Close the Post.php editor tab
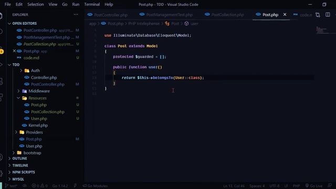Image resolution: width=336 pixels, height=189 pixels. click(x=285, y=15)
